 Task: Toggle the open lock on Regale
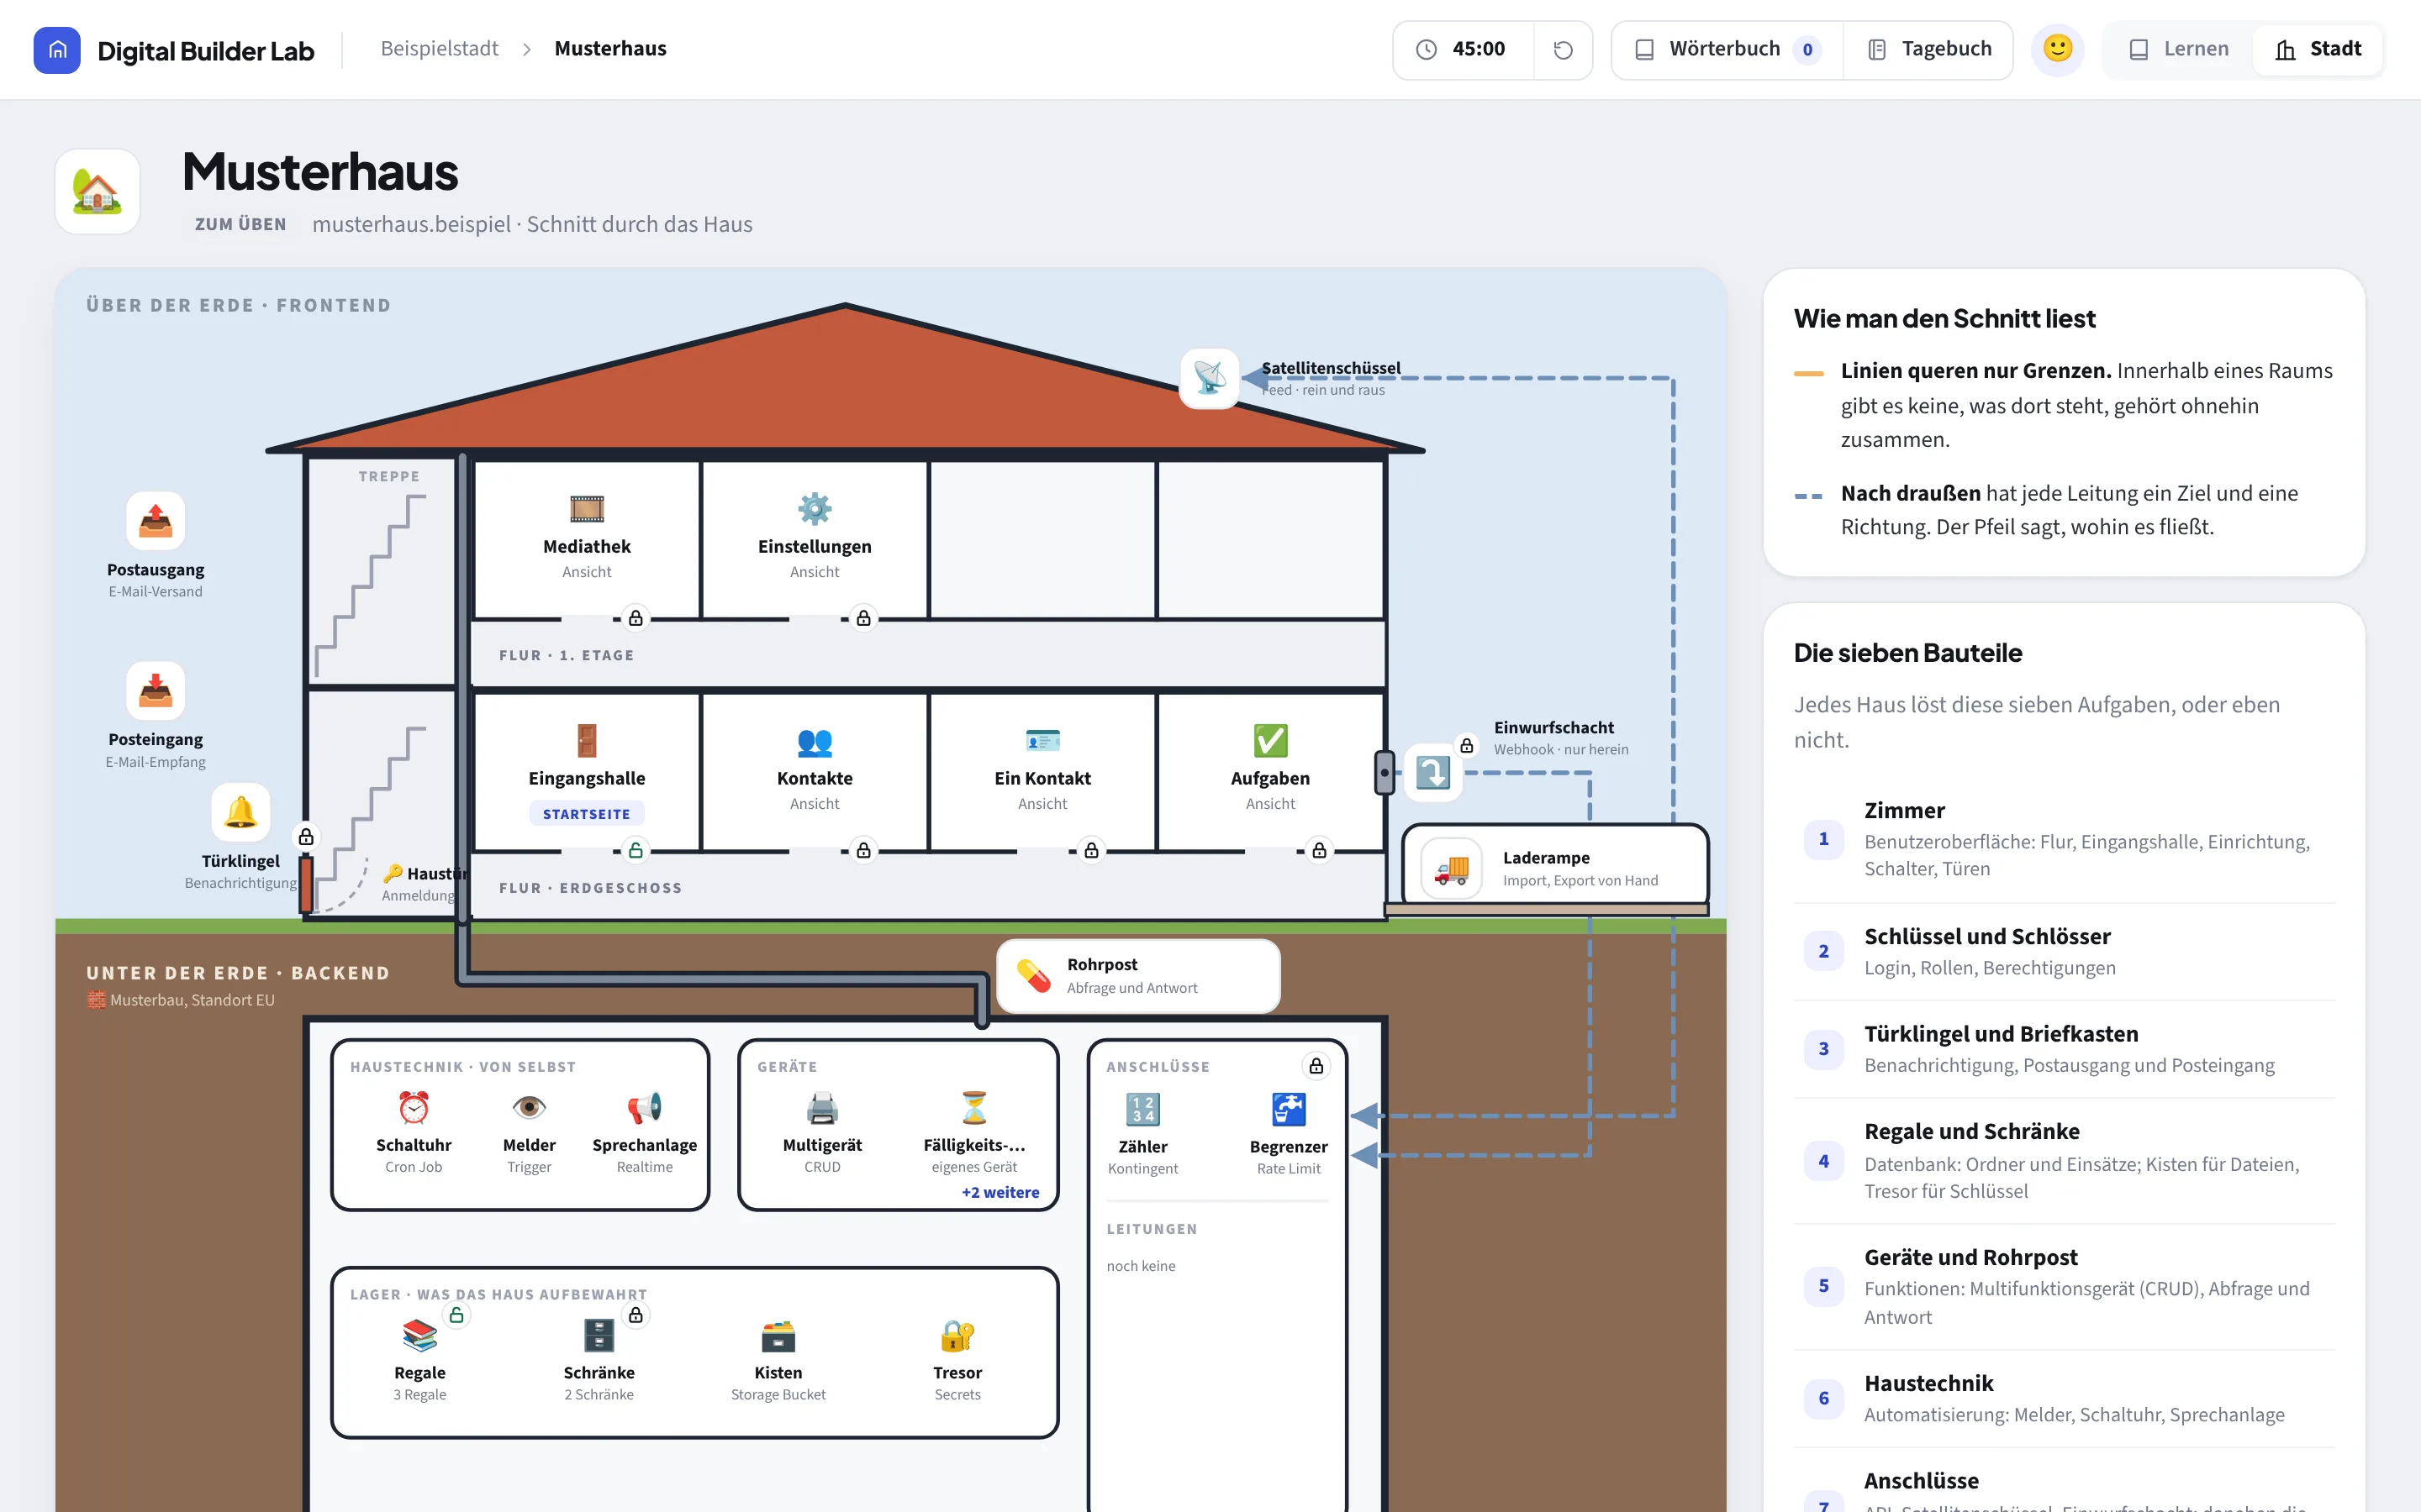coord(456,1314)
